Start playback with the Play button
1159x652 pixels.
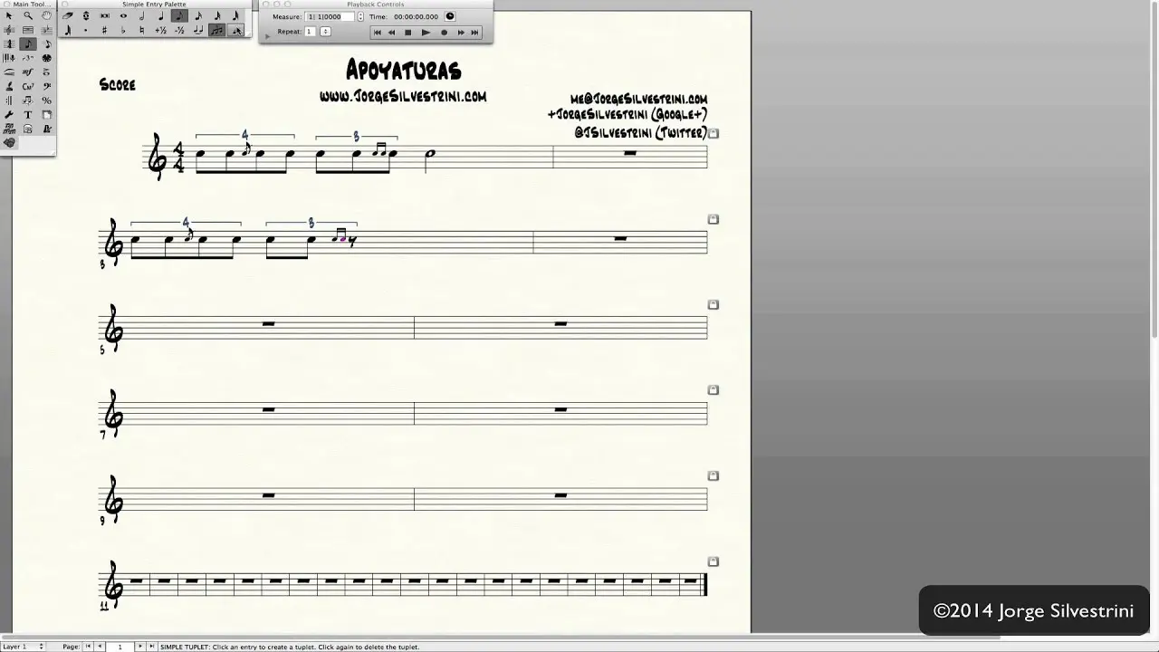click(x=426, y=33)
